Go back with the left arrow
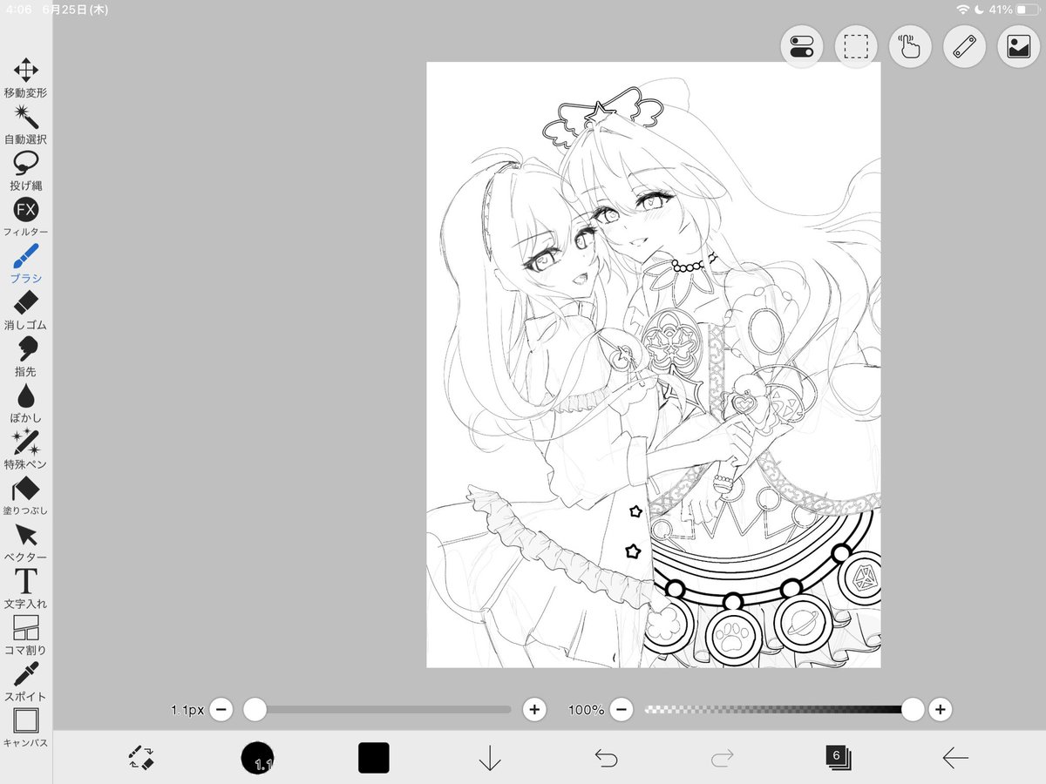The width and height of the screenshot is (1046, 784). click(x=955, y=758)
